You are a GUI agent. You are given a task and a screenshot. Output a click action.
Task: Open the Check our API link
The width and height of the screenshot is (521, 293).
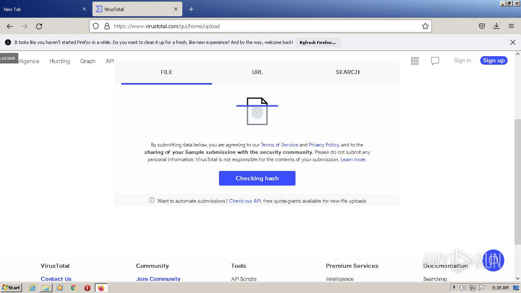(x=245, y=201)
